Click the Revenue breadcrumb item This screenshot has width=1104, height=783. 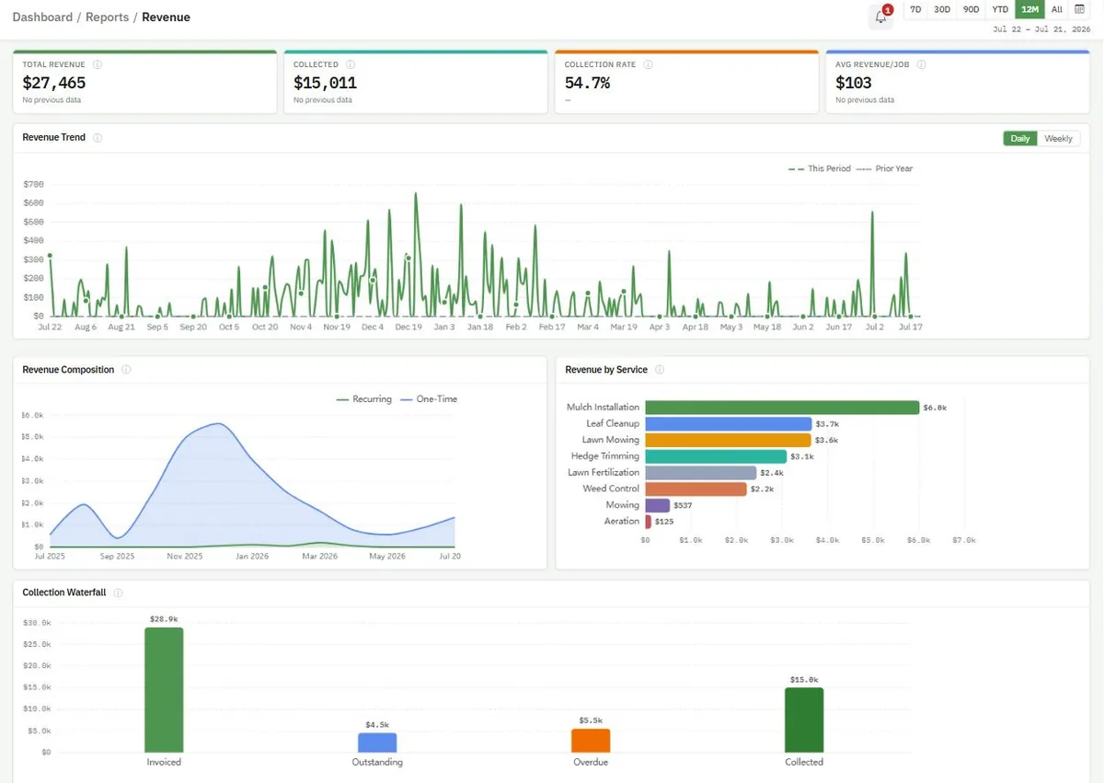166,17
